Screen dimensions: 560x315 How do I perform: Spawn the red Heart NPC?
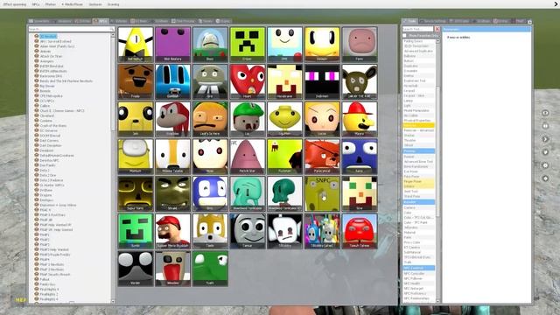pyautogui.click(x=248, y=81)
